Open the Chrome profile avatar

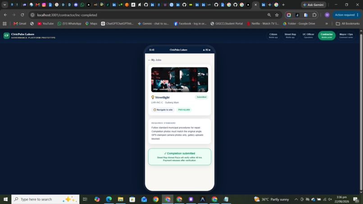pyautogui.click(x=327, y=15)
